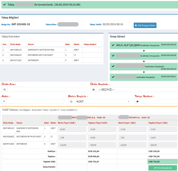The image size is (178, 171).
Task: Click the pin icon beside Adet input
Action: tap(4, 102)
